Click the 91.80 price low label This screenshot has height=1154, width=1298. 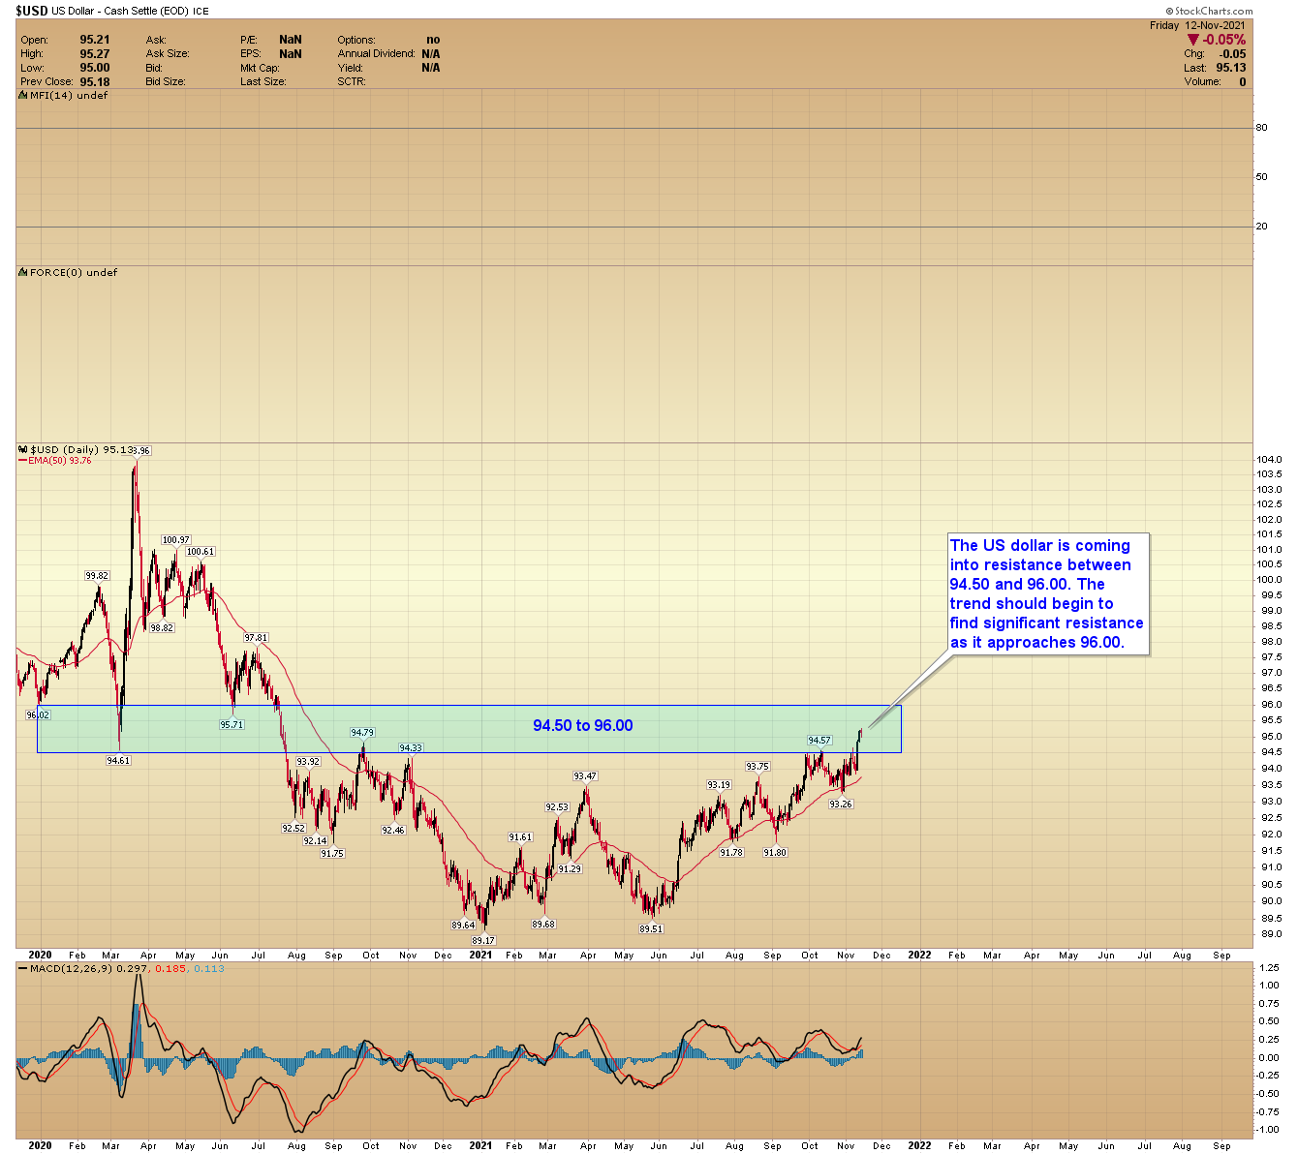tap(775, 853)
